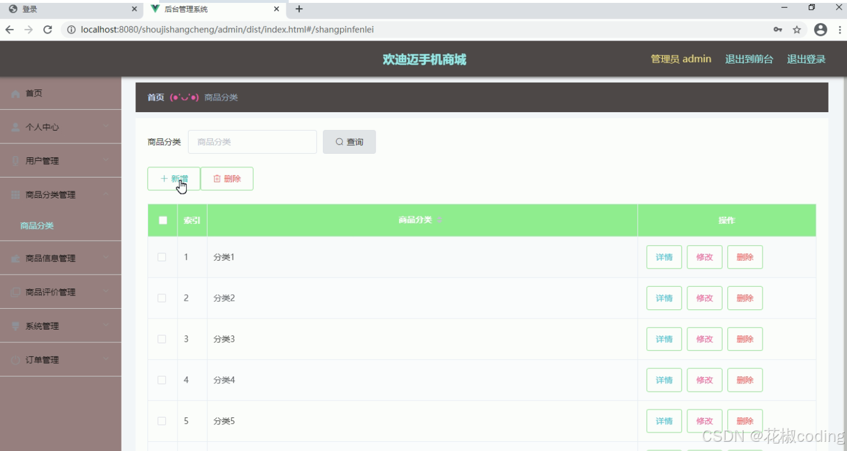The width and height of the screenshot is (847, 451).
Task: Check the checkbox for row 分类1
Action: pos(162,257)
